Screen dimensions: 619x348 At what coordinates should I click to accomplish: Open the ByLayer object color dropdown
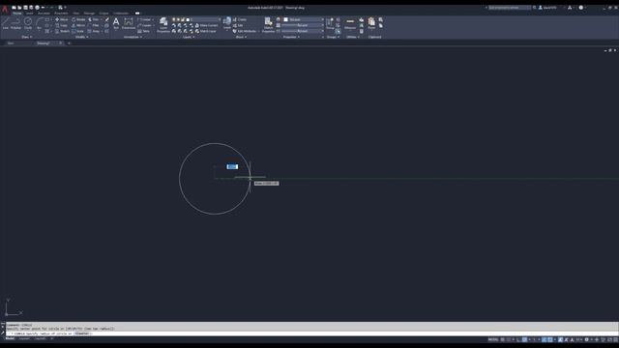303,19
